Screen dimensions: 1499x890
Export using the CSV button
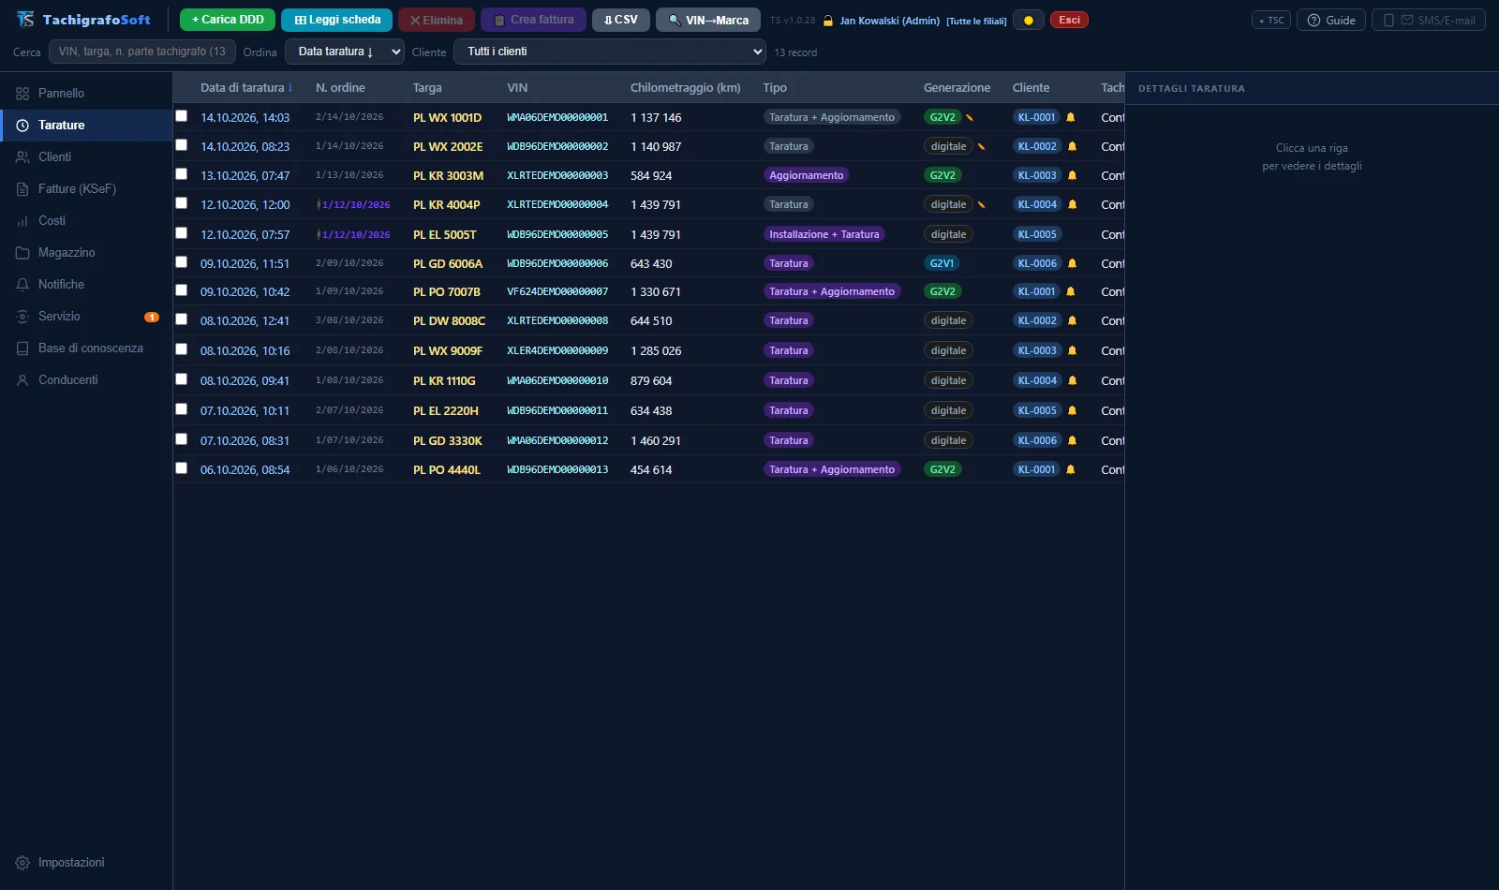pyautogui.click(x=621, y=20)
